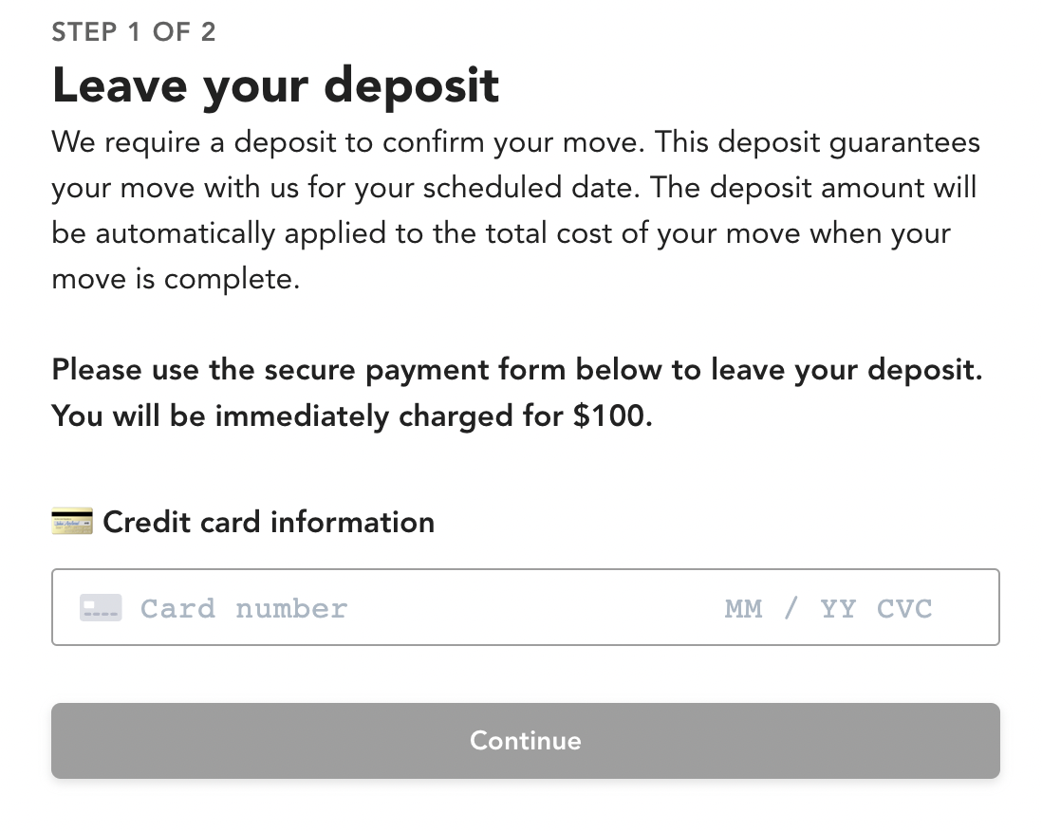The image size is (1042, 831).
Task: Click the "Leave your deposit" heading
Action: 275,85
